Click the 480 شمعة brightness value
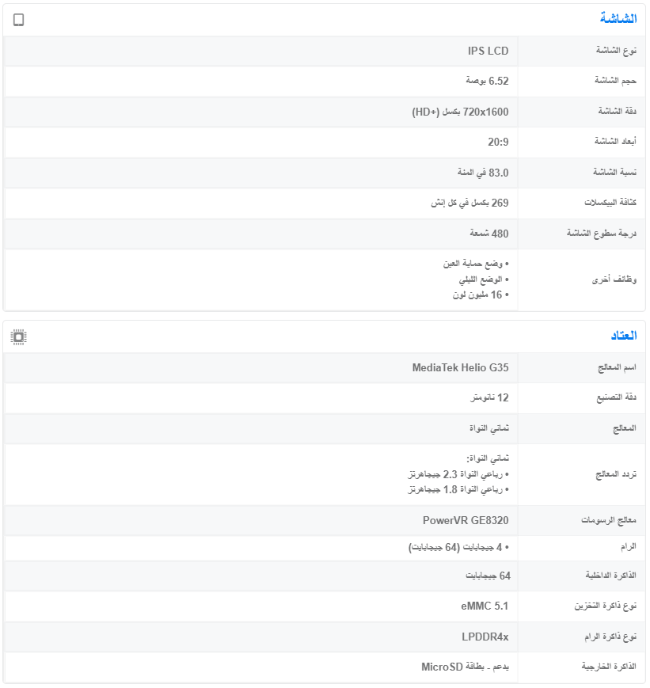650x688 pixels. [488, 234]
